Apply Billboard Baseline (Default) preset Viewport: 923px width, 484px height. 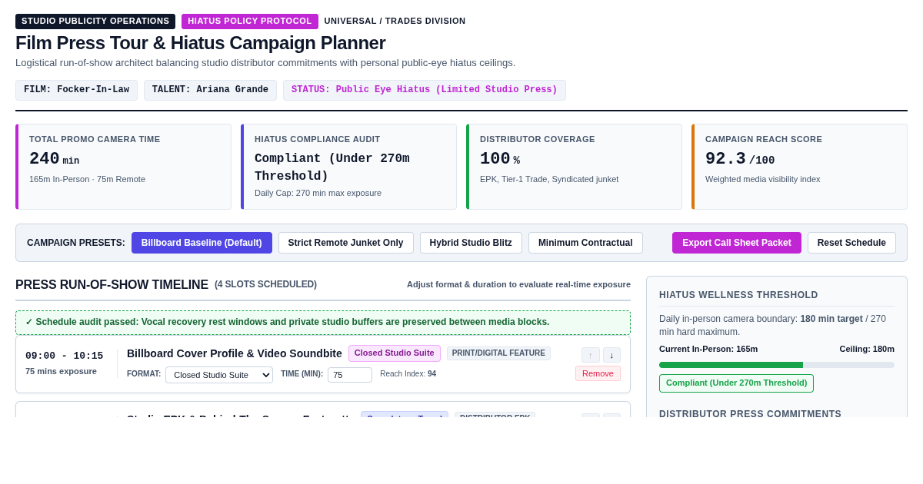coord(202,243)
